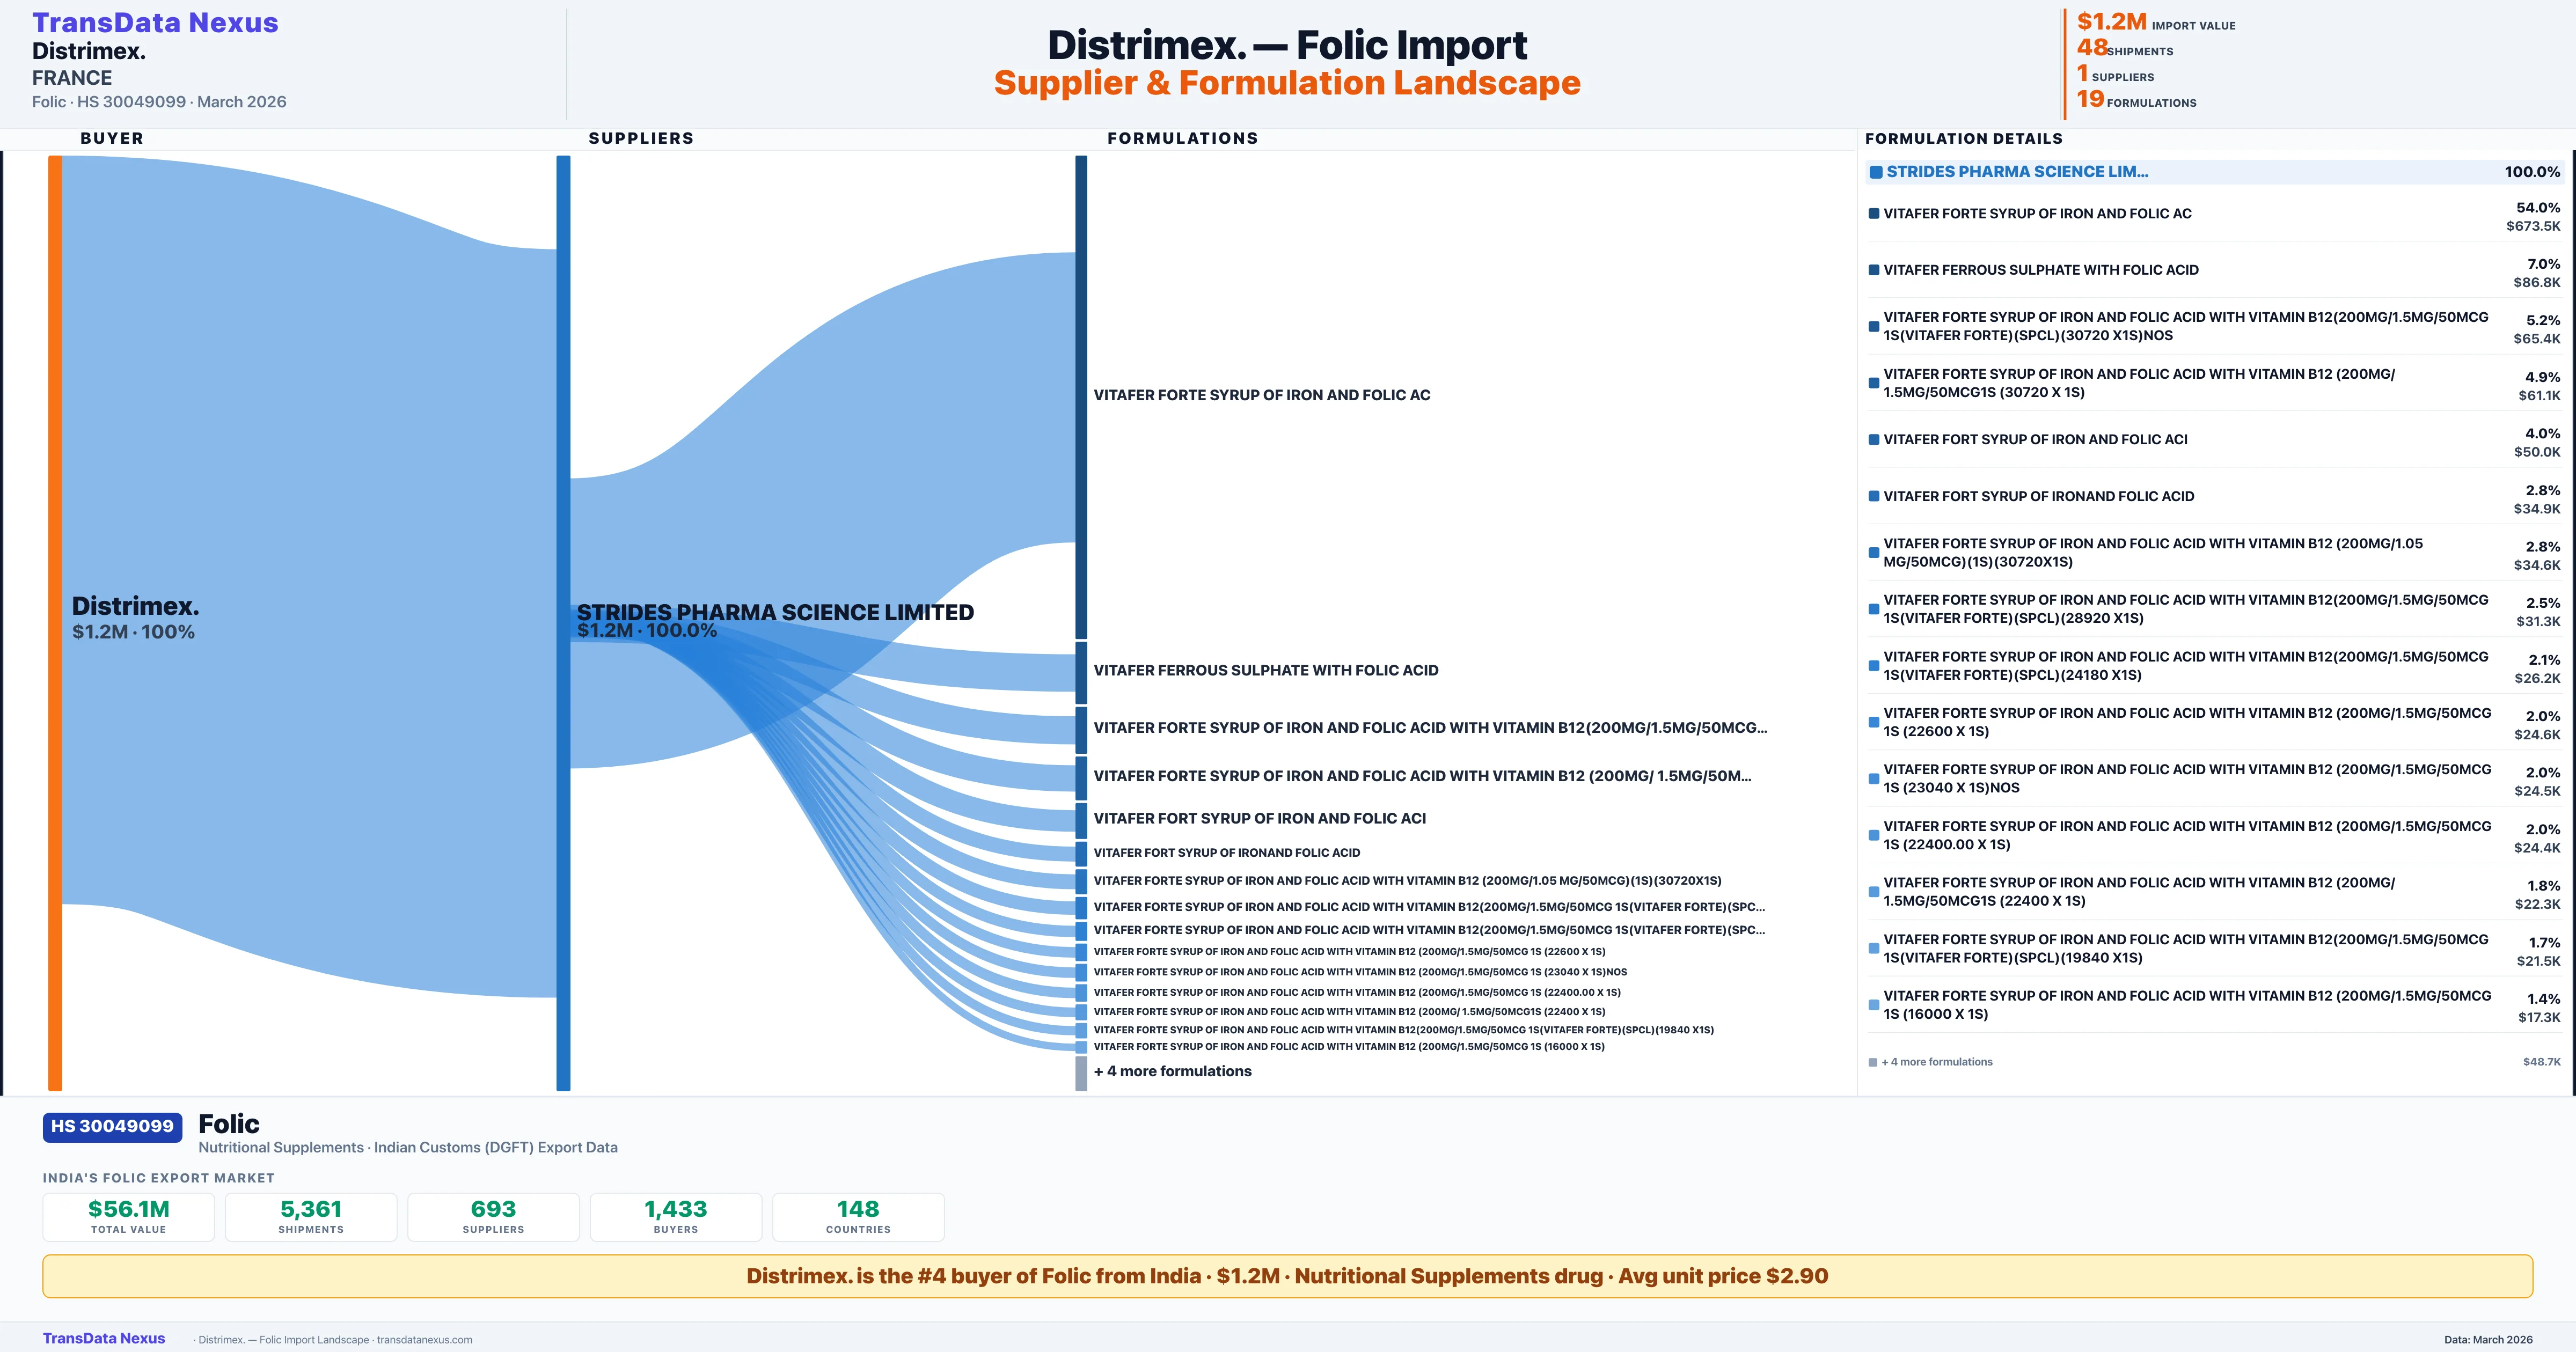
Task: Expand the '+ 4 more formulations' Sankey label
Action: click(1172, 1071)
